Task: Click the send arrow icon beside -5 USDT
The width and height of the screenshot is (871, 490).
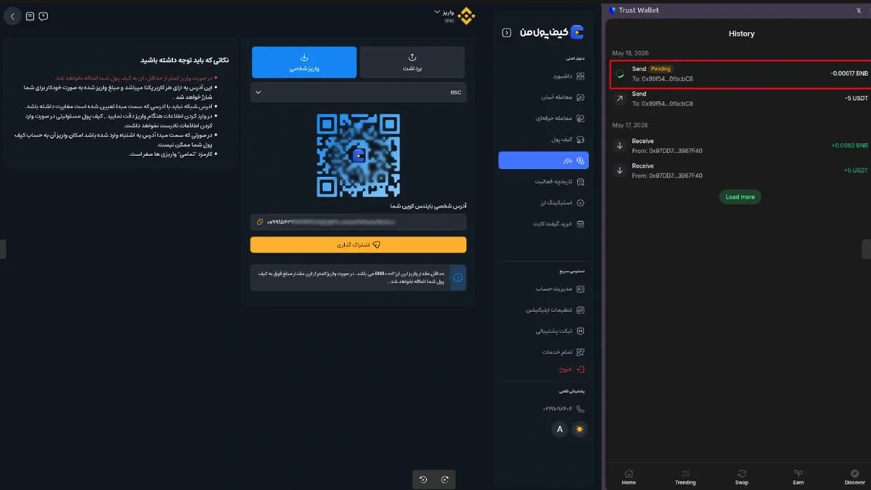Action: pos(620,99)
